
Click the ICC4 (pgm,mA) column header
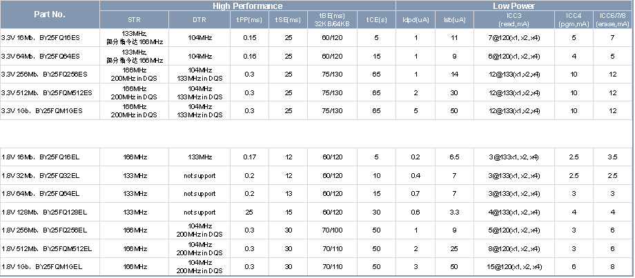point(574,20)
